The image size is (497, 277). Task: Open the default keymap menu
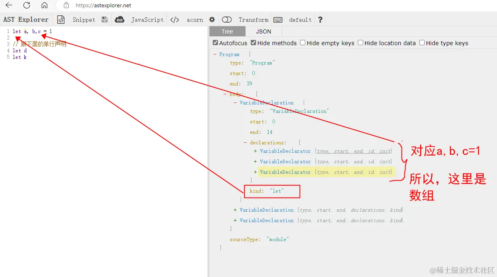tap(300, 20)
